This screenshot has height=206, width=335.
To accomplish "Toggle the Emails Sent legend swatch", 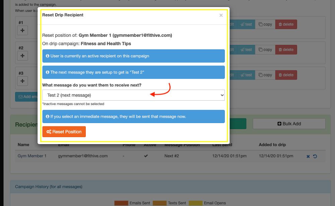I will 121,203.
